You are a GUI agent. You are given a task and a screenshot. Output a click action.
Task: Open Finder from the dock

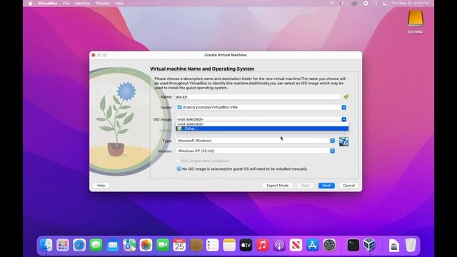click(x=46, y=245)
